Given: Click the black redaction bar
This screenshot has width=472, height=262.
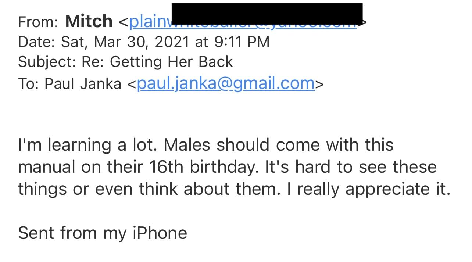Looking at the screenshot, I should (x=267, y=12).
